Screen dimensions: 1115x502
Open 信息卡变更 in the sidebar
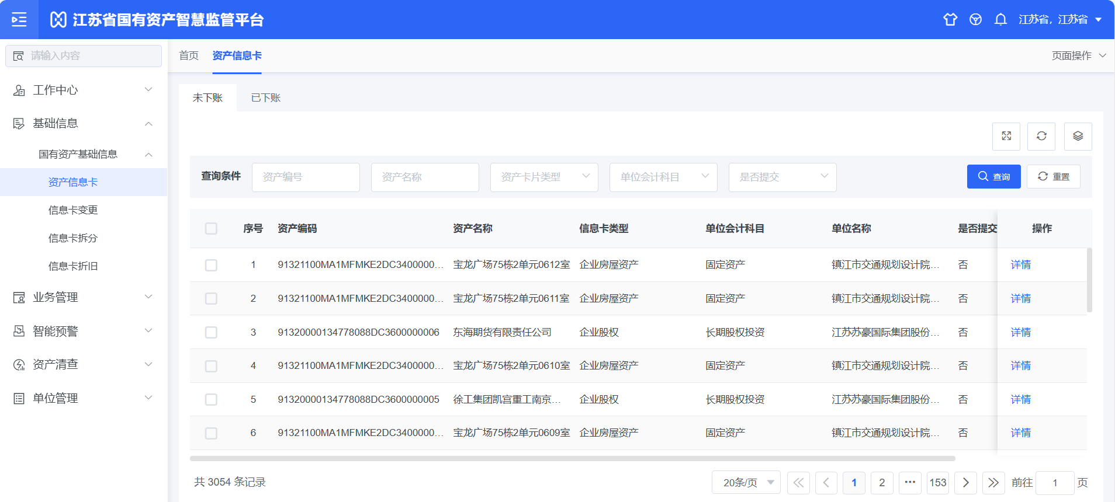(x=73, y=210)
